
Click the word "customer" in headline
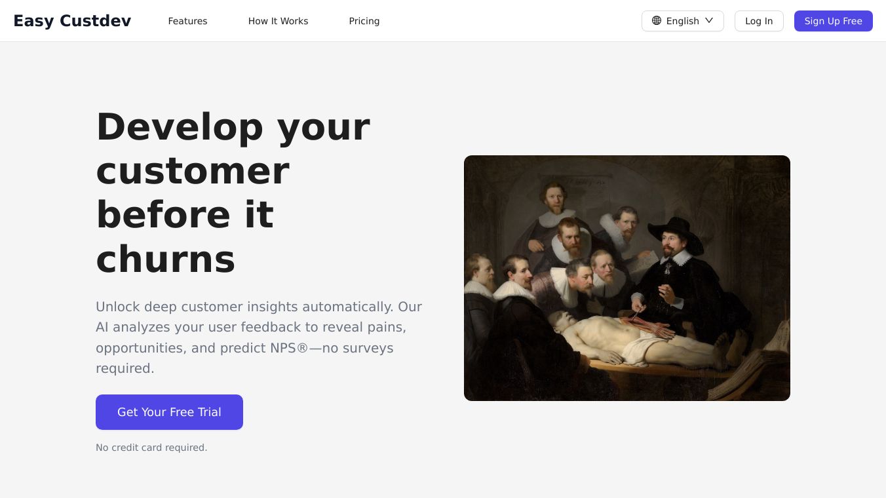pyautogui.click(x=193, y=170)
